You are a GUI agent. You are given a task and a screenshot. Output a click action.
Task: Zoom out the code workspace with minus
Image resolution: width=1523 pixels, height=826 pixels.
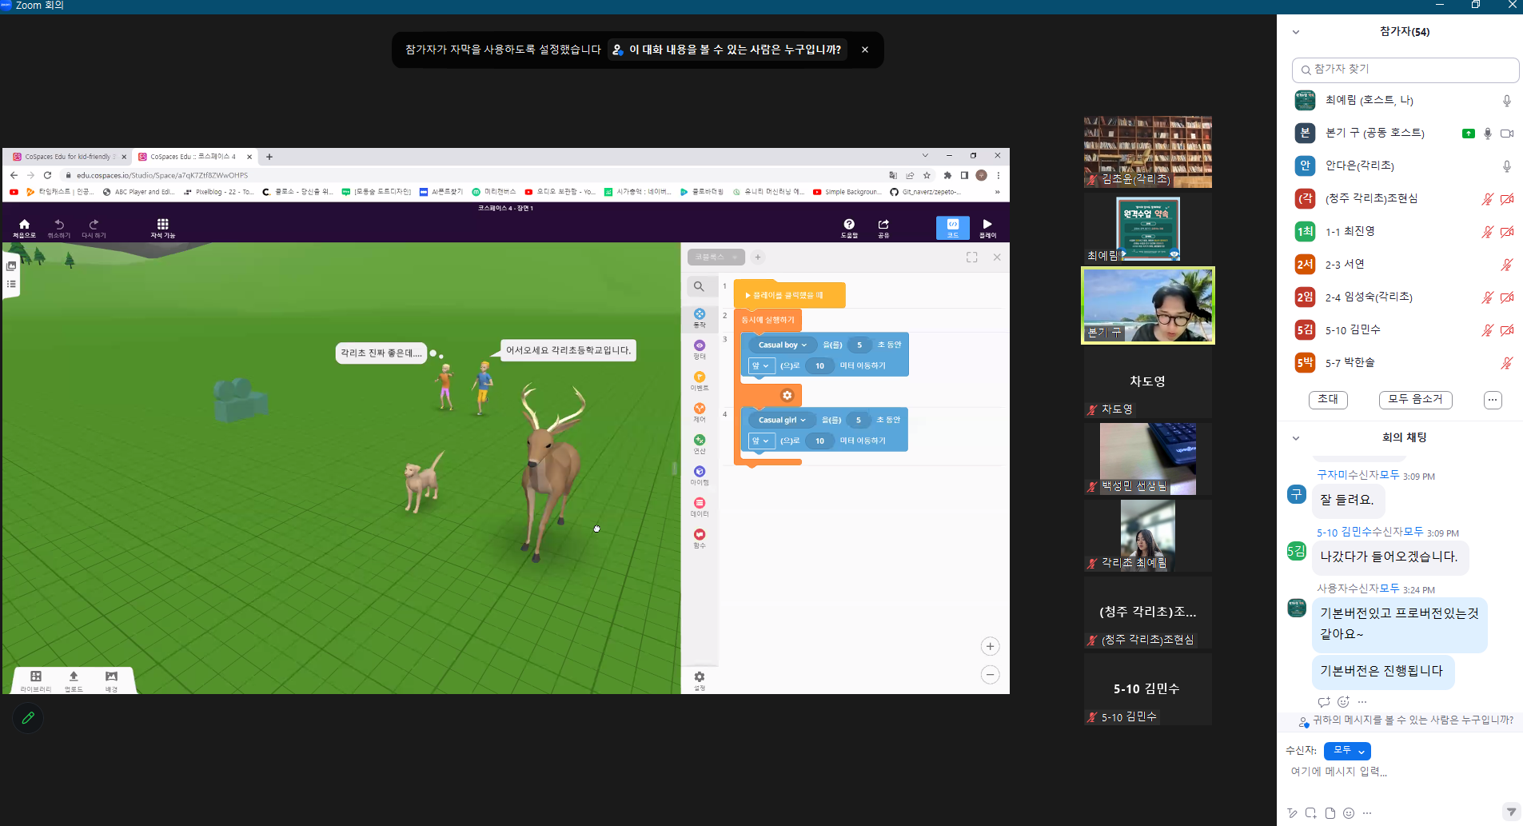point(990,675)
